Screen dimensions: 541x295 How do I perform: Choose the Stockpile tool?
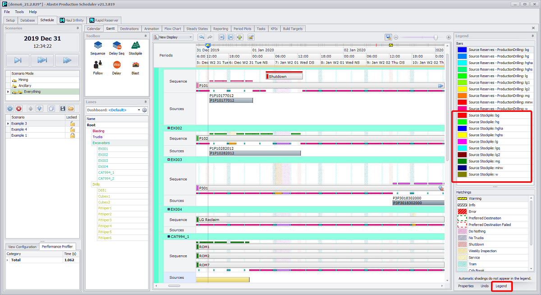click(135, 46)
